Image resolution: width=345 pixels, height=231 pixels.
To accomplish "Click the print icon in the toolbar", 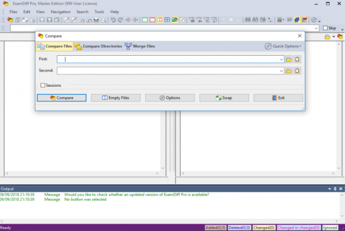I will tap(96, 20).
